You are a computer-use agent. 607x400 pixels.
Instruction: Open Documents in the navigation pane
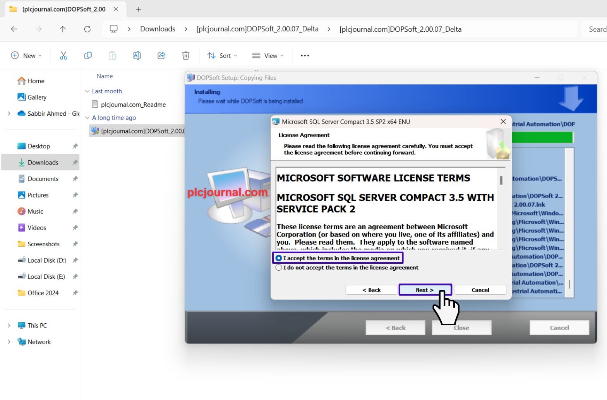38,179
